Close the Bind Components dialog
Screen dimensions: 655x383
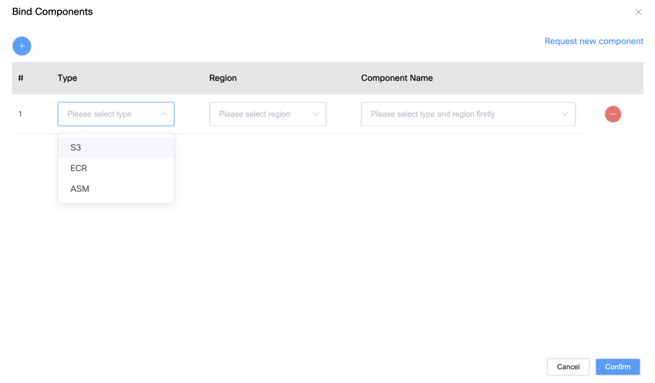tap(638, 12)
